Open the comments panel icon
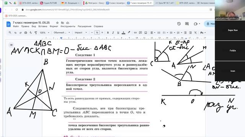Viewport: 245px width, 137px height. (x=187, y=24)
